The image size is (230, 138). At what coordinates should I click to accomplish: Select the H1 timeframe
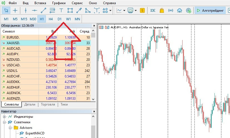point(42,19)
